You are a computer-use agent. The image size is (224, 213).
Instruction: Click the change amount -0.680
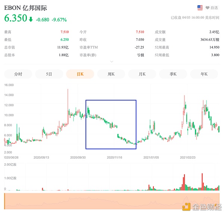click(43, 19)
